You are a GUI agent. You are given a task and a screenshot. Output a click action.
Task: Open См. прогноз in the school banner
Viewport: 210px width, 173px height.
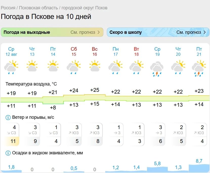coord(189,32)
